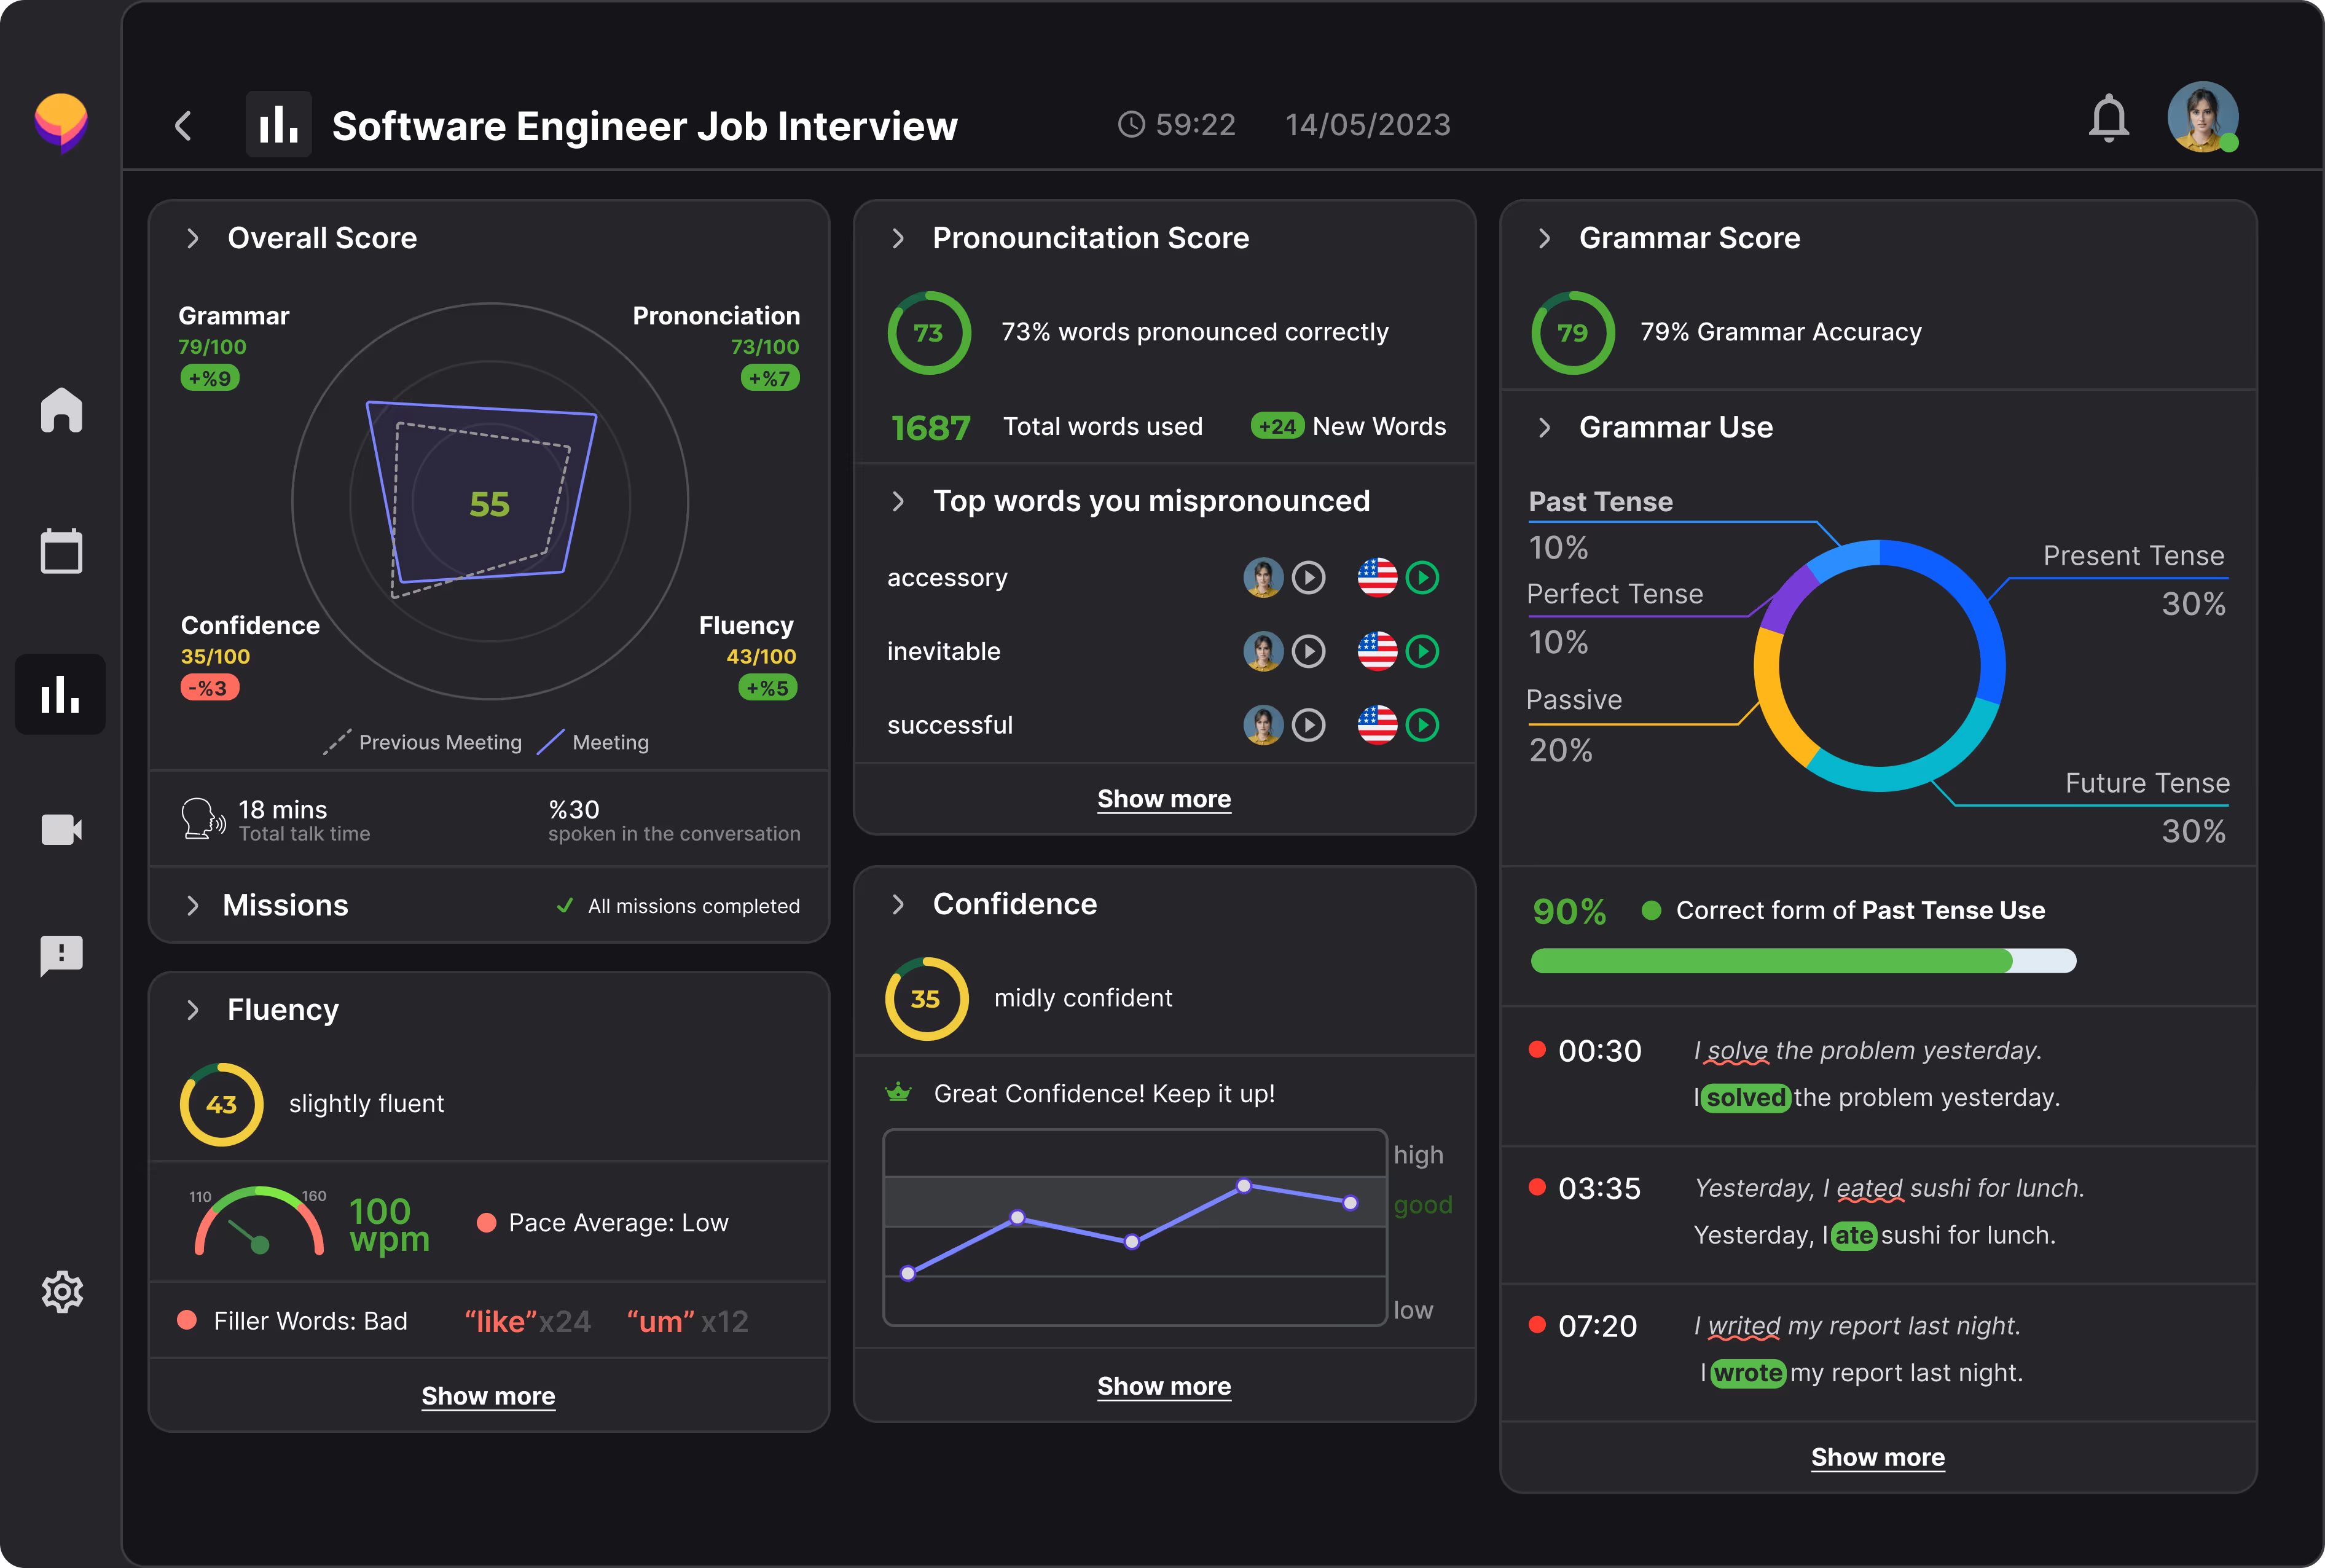The height and width of the screenshot is (1568, 2325).
Task: Expand Top words you mispronounced
Action: click(x=898, y=501)
